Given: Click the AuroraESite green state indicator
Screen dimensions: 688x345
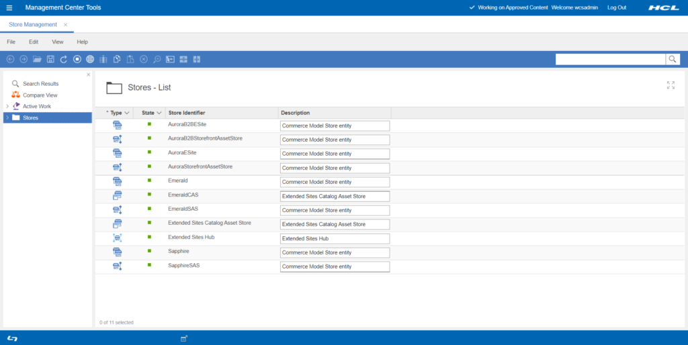Looking at the screenshot, I should (x=149, y=152).
